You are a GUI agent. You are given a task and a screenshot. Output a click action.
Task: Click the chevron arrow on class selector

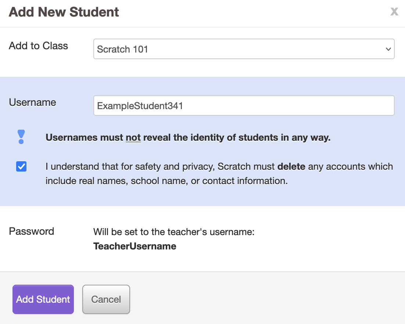coord(388,49)
